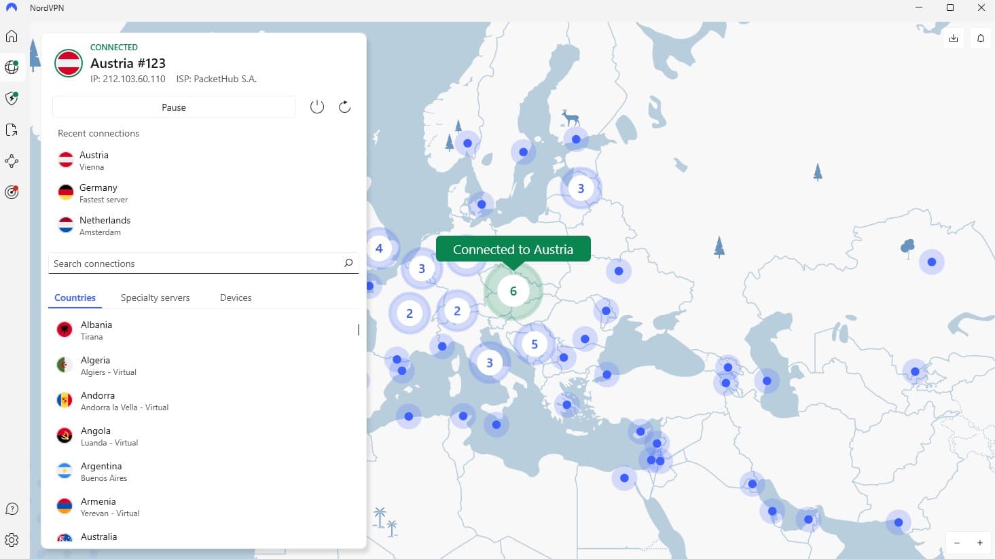The height and width of the screenshot is (559, 995).
Task: Open the Meshnet sidebar icon
Action: (12, 161)
